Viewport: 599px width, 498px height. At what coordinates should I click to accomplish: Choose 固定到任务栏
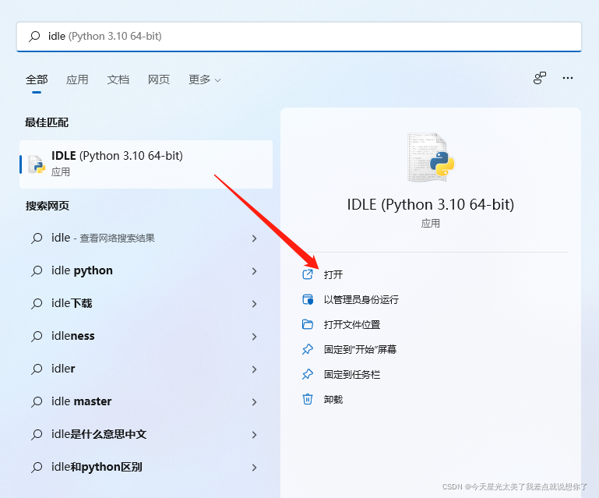pyautogui.click(x=352, y=375)
